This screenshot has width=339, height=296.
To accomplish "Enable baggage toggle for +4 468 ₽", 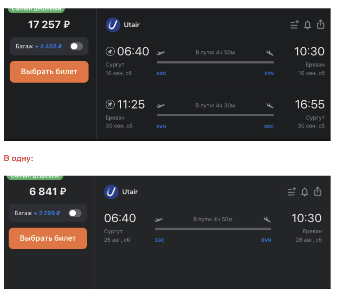I will pos(76,46).
